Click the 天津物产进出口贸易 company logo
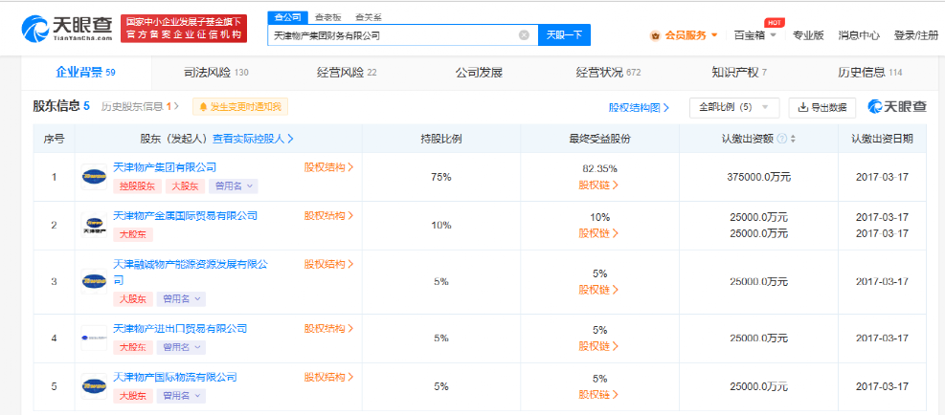The image size is (945, 415). pyautogui.click(x=94, y=338)
